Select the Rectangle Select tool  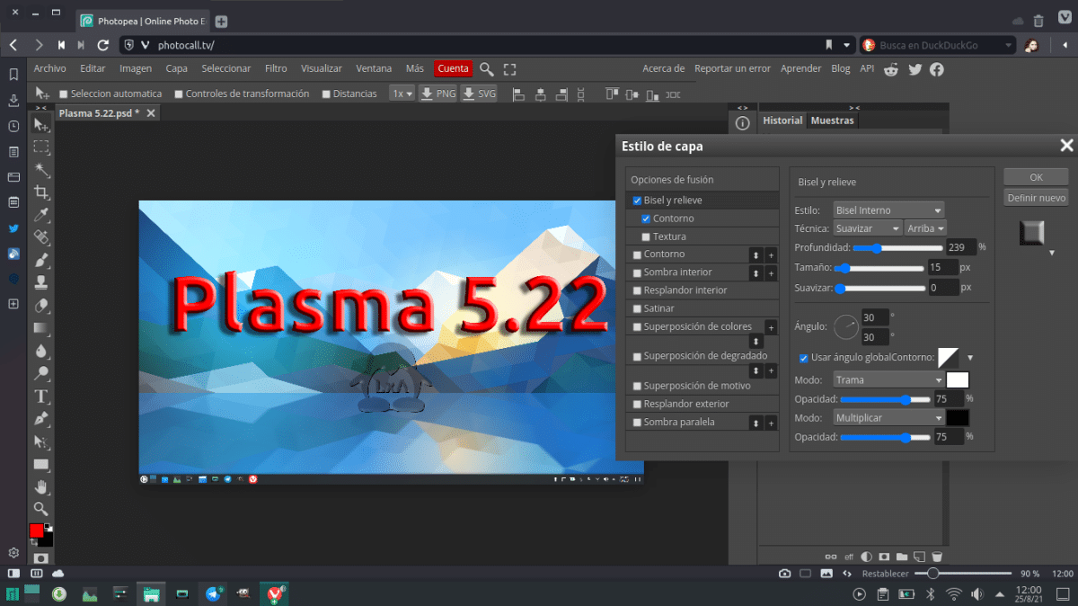pyautogui.click(x=41, y=147)
